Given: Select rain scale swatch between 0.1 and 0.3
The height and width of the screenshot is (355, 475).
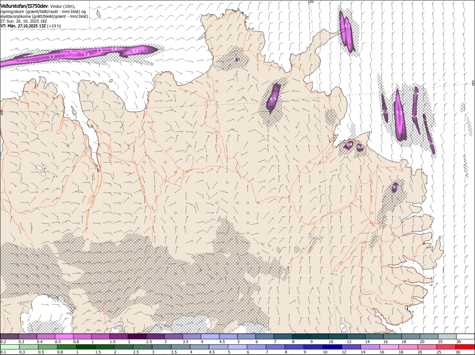Looking at the screenshot, I should [x=10, y=347].
